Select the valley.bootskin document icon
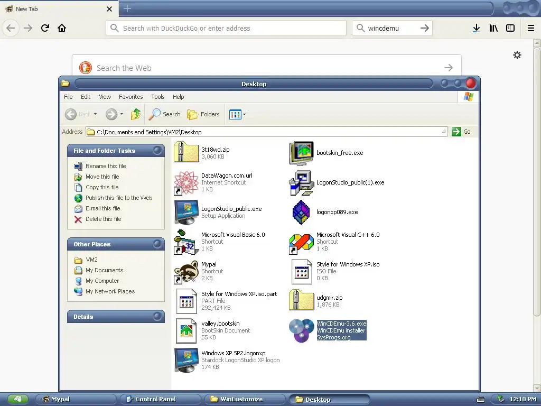This screenshot has height=406, width=541. [x=186, y=331]
